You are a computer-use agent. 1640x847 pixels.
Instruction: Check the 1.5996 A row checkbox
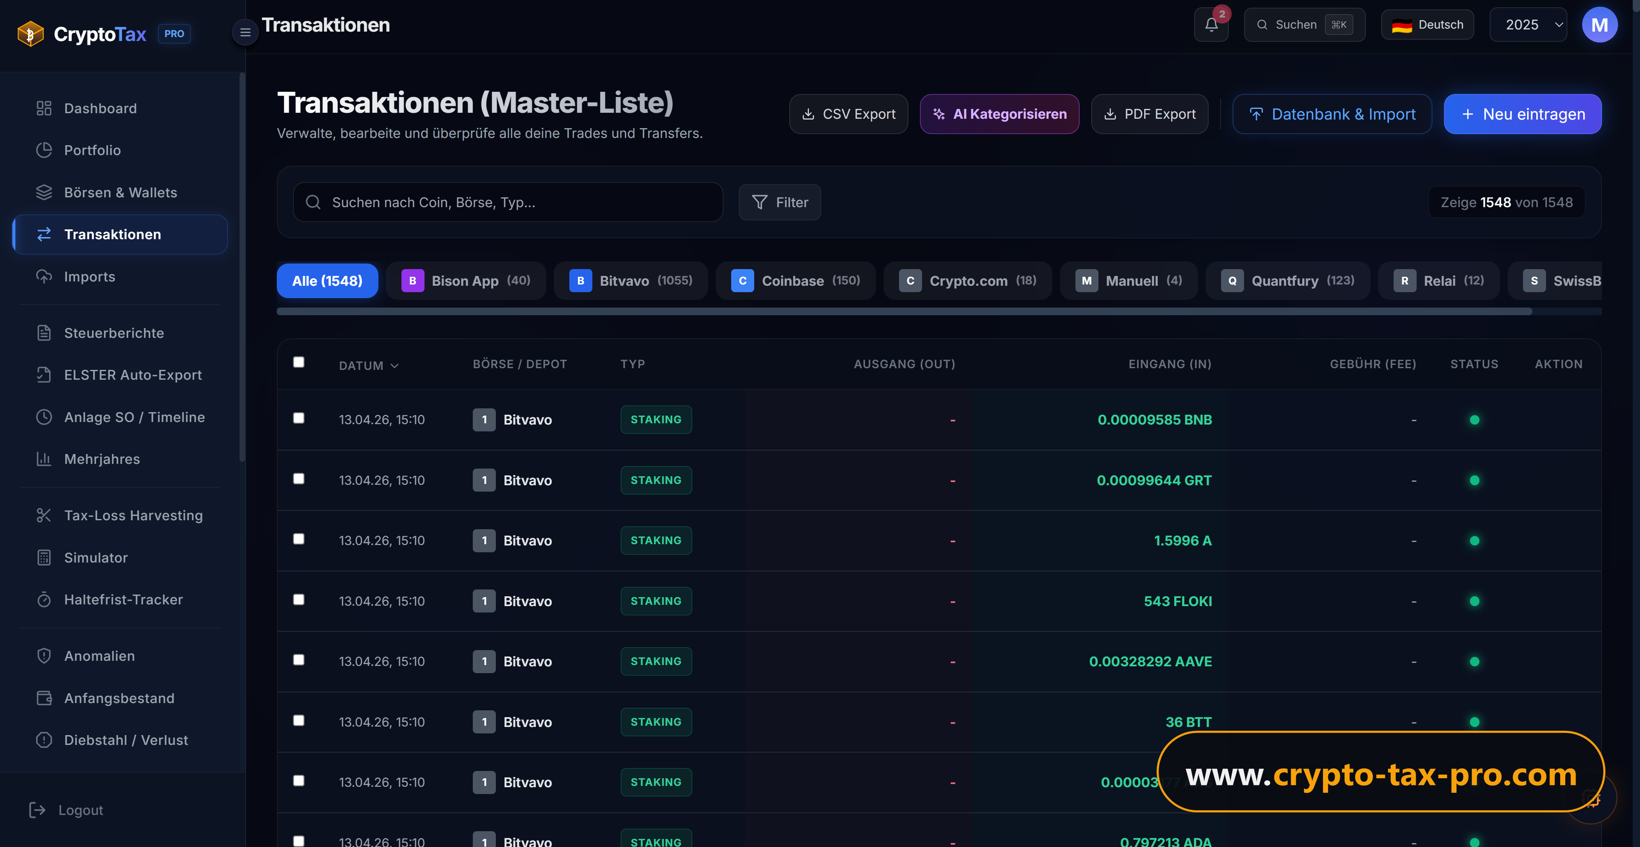[x=299, y=539]
